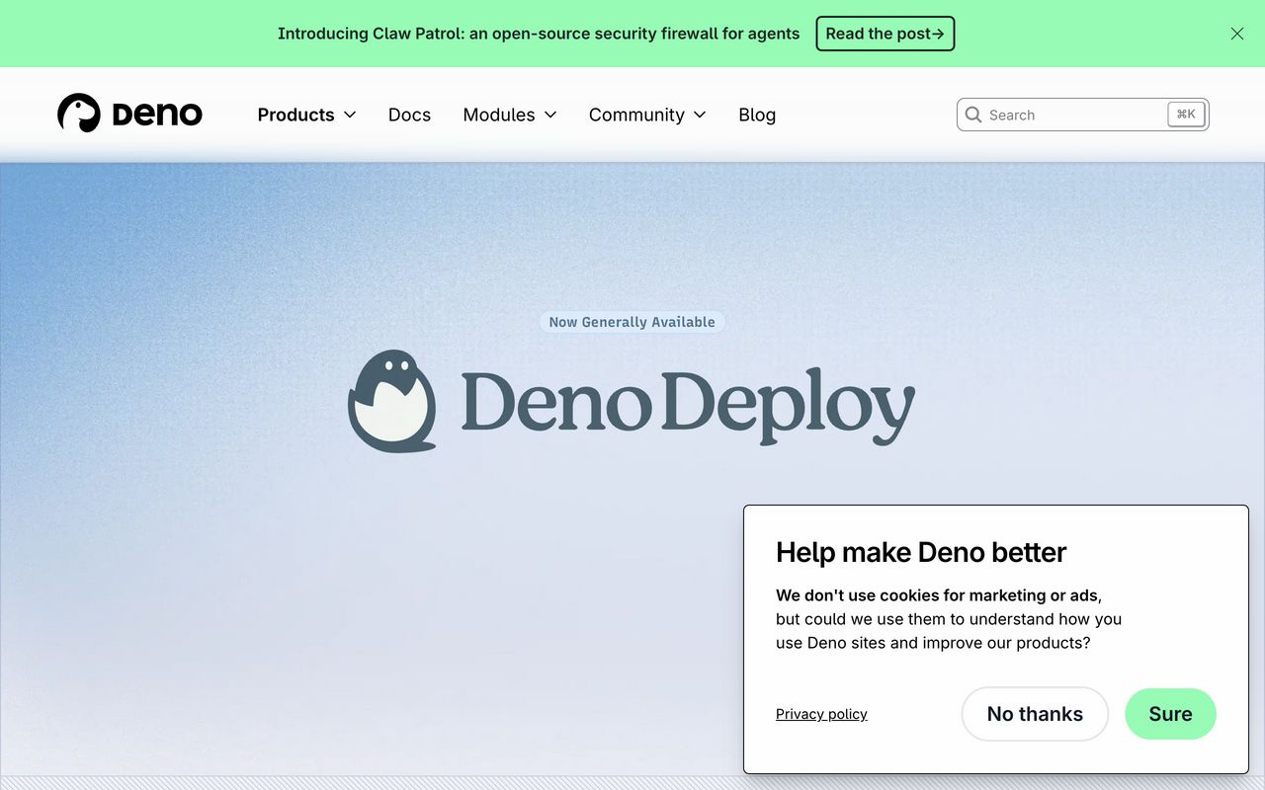Open the Privacy policy link
1265x790 pixels.
pos(821,714)
